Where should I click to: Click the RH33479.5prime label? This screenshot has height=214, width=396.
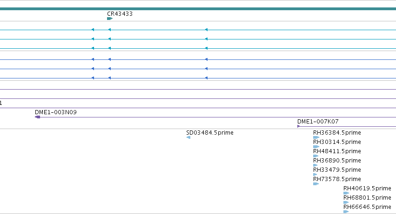[x=337, y=170]
